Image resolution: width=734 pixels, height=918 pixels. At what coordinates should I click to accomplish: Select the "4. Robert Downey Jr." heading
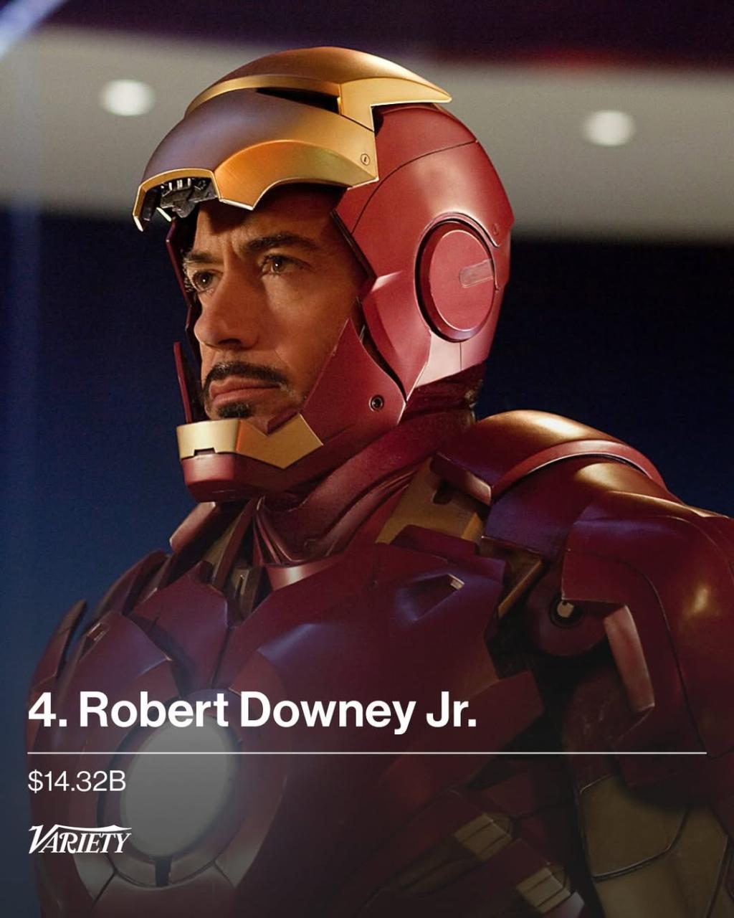click(252, 710)
